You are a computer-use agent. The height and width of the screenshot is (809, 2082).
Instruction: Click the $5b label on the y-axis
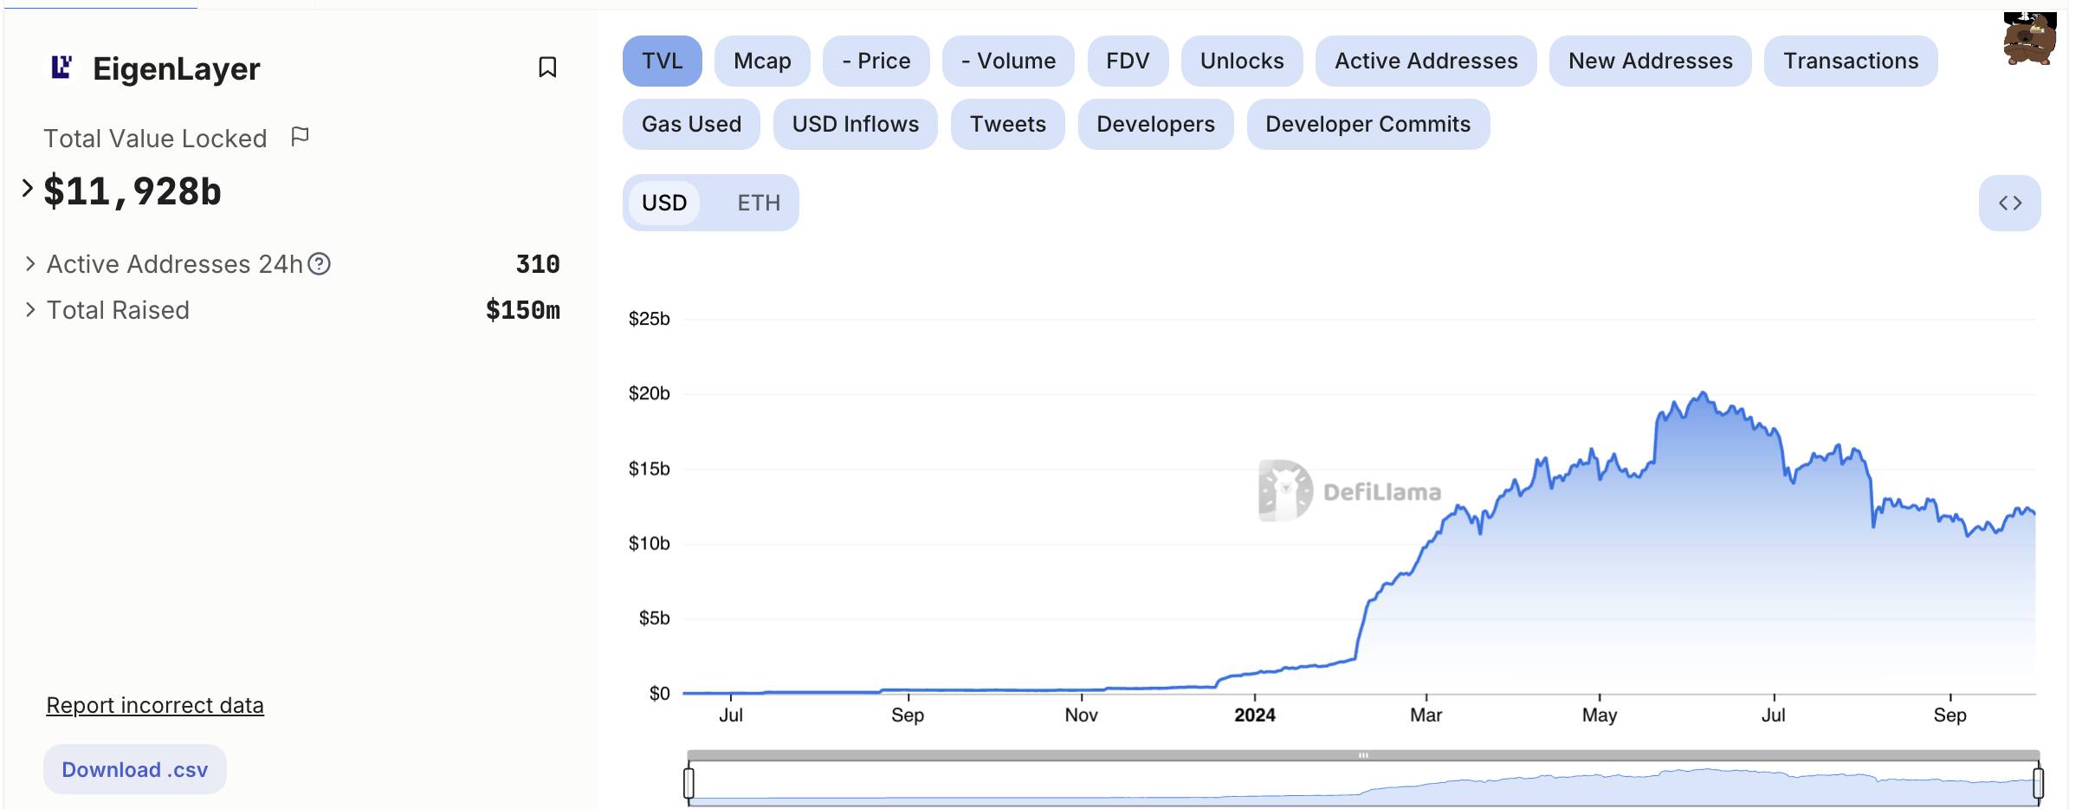pyautogui.click(x=655, y=618)
